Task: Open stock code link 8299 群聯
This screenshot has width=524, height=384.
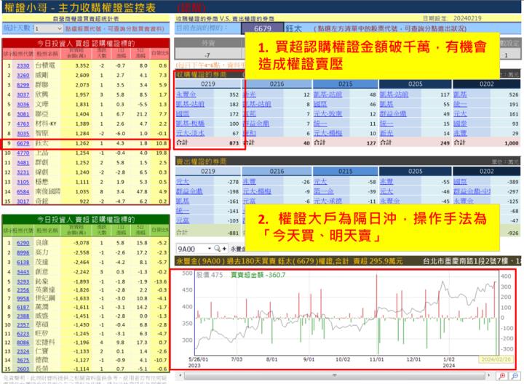Action: (x=23, y=85)
